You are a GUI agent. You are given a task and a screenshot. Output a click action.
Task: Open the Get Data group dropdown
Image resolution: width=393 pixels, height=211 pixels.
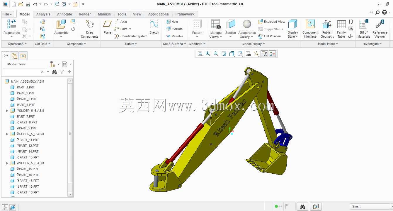[x=42, y=44]
